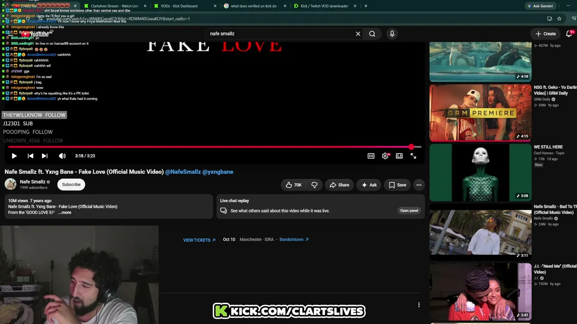Open the NSG ft. Geko GRM Premiere thumbnail
The image size is (577, 324).
481,112
